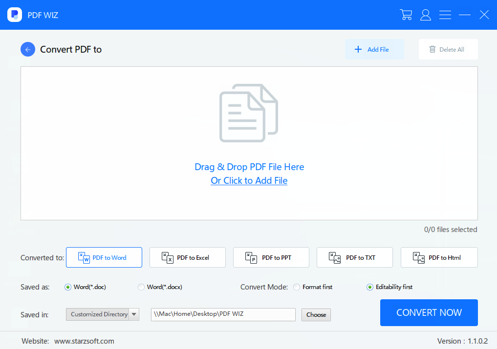
Task: Open the user account icon
Action: pos(426,15)
